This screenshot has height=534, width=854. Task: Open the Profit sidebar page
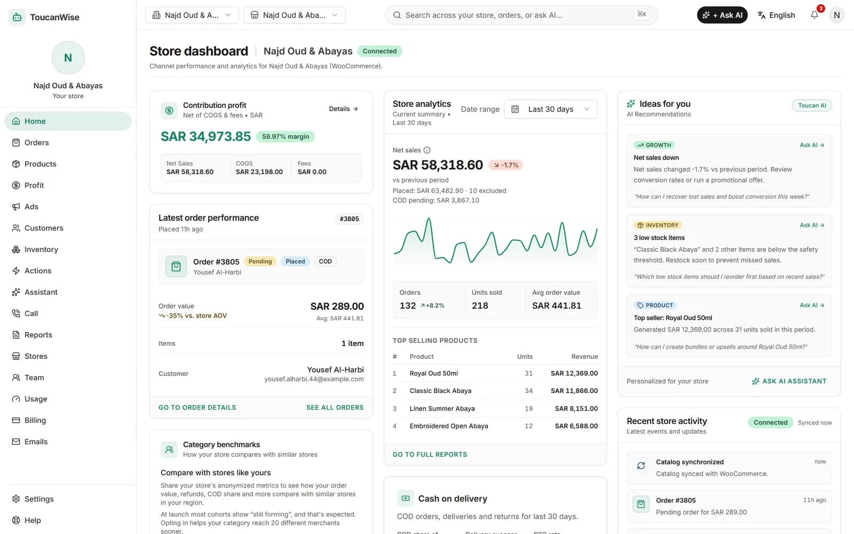pos(68,185)
